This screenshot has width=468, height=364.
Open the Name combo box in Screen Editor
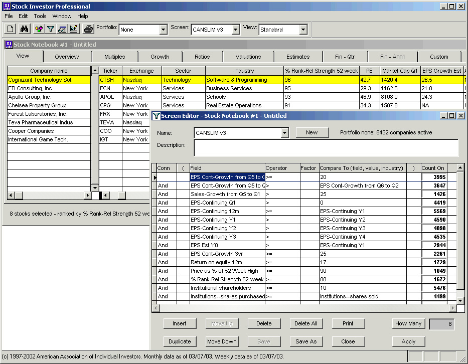pyautogui.click(x=285, y=133)
